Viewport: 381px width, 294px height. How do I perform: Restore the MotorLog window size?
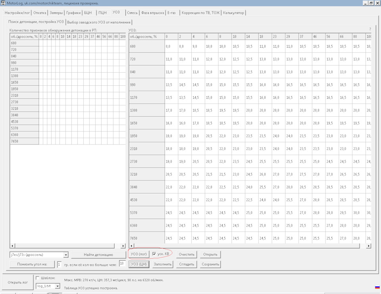(x=371, y=3)
